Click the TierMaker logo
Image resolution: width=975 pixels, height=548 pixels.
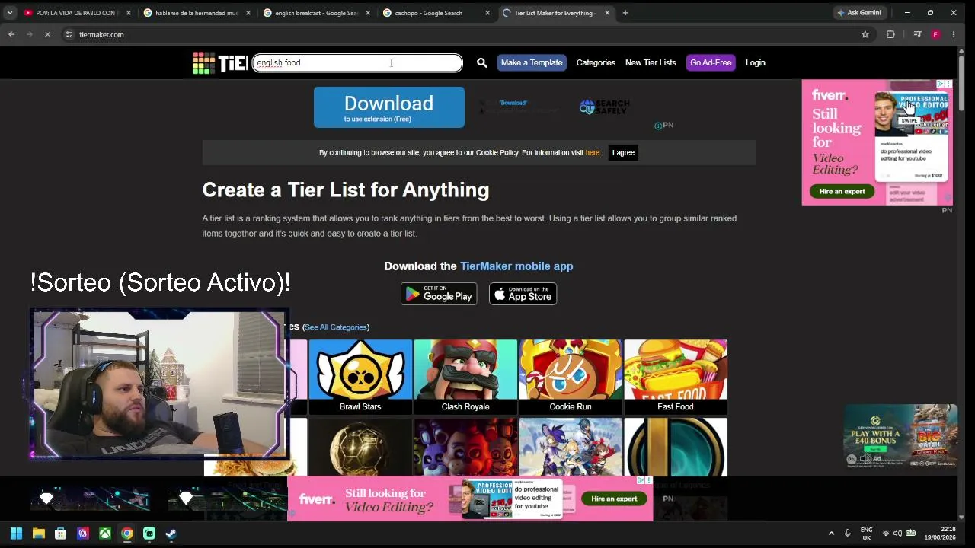(x=220, y=63)
